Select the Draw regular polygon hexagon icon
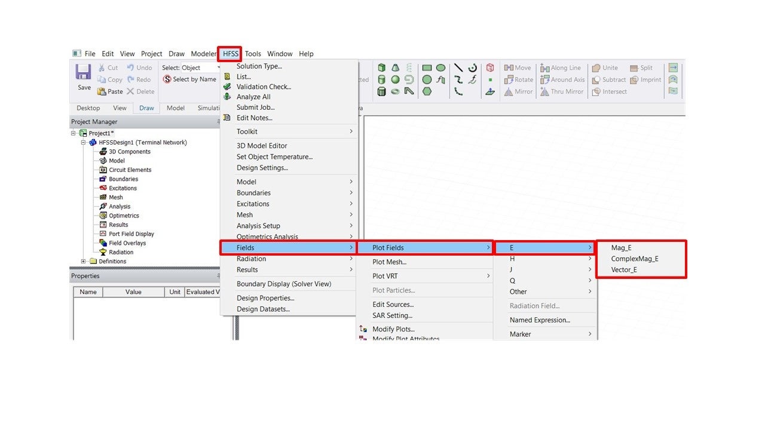765x430 pixels. (x=427, y=91)
